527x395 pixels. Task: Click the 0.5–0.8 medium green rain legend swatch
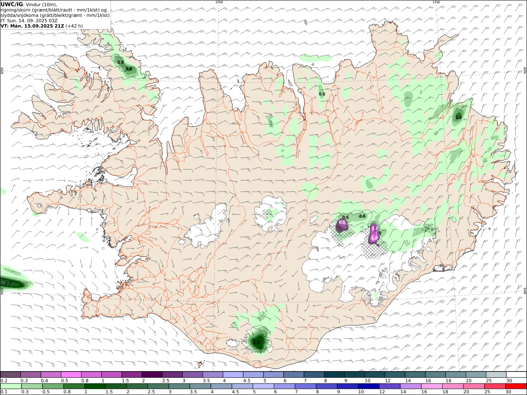tap(53, 386)
